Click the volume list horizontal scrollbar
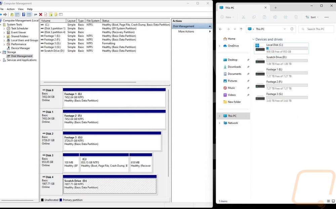This screenshot has width=336, height=209. click(90, 82)
